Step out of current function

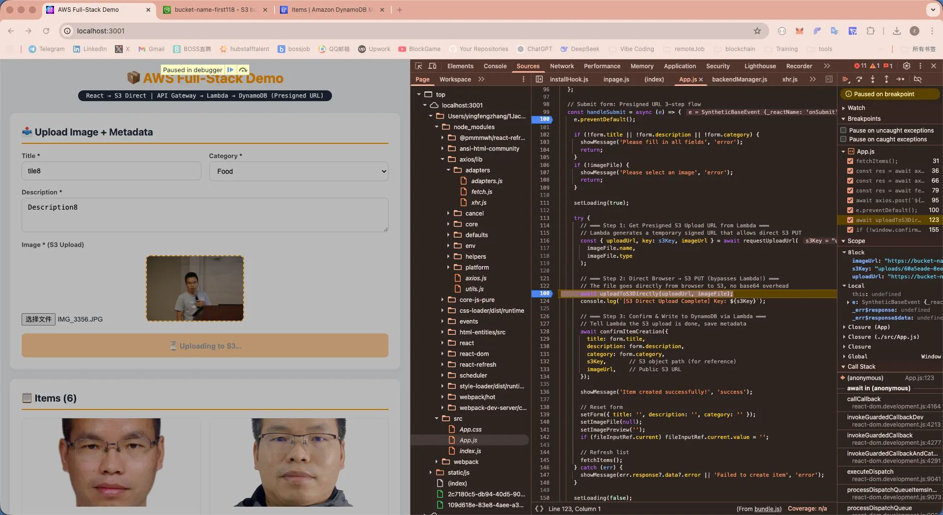click(x=887, y=79)
